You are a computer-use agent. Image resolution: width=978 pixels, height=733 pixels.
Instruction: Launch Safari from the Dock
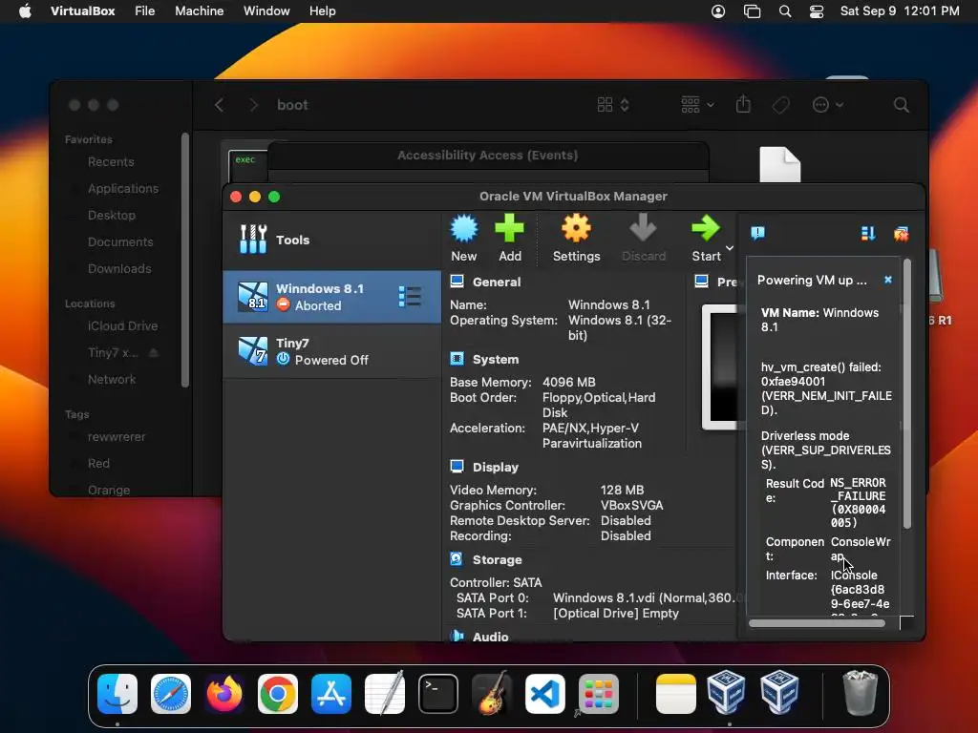tap(171, 693)
